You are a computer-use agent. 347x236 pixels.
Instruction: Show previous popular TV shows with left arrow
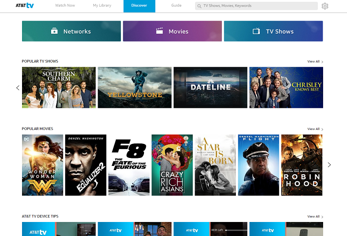tap(18, 88)
